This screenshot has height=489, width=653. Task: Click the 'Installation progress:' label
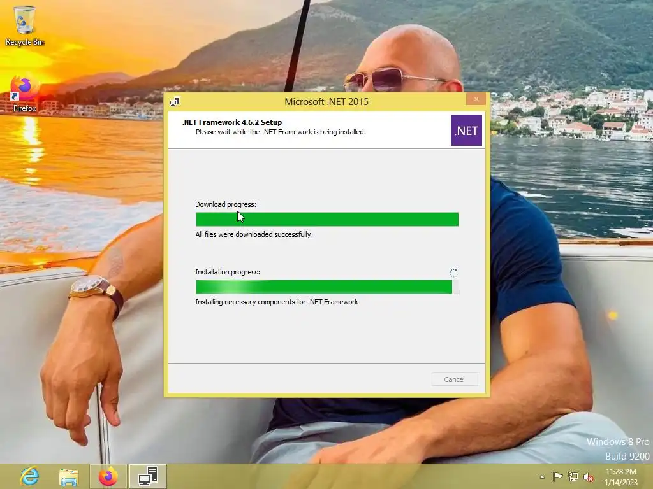228,272
